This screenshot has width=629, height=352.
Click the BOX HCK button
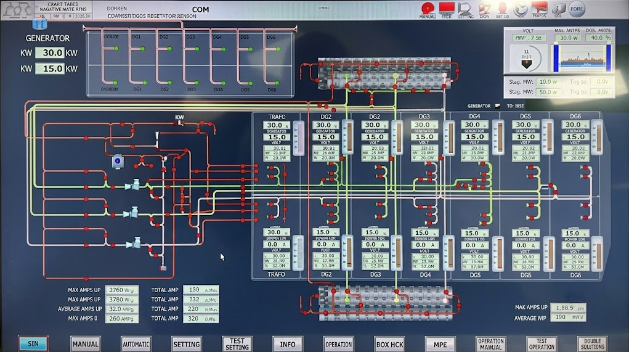389,344
